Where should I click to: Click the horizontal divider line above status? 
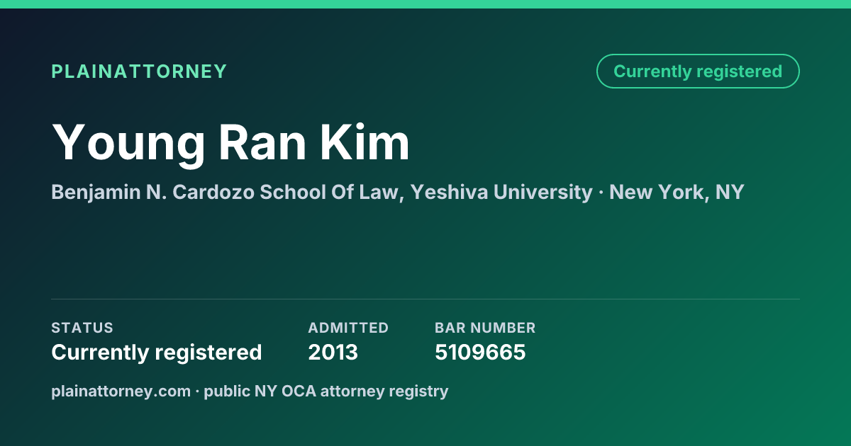coord(425,299)
